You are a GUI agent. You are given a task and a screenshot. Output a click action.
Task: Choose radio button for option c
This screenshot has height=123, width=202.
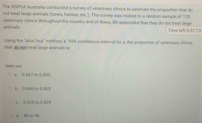pyautogui.click(x=11, y=102)
